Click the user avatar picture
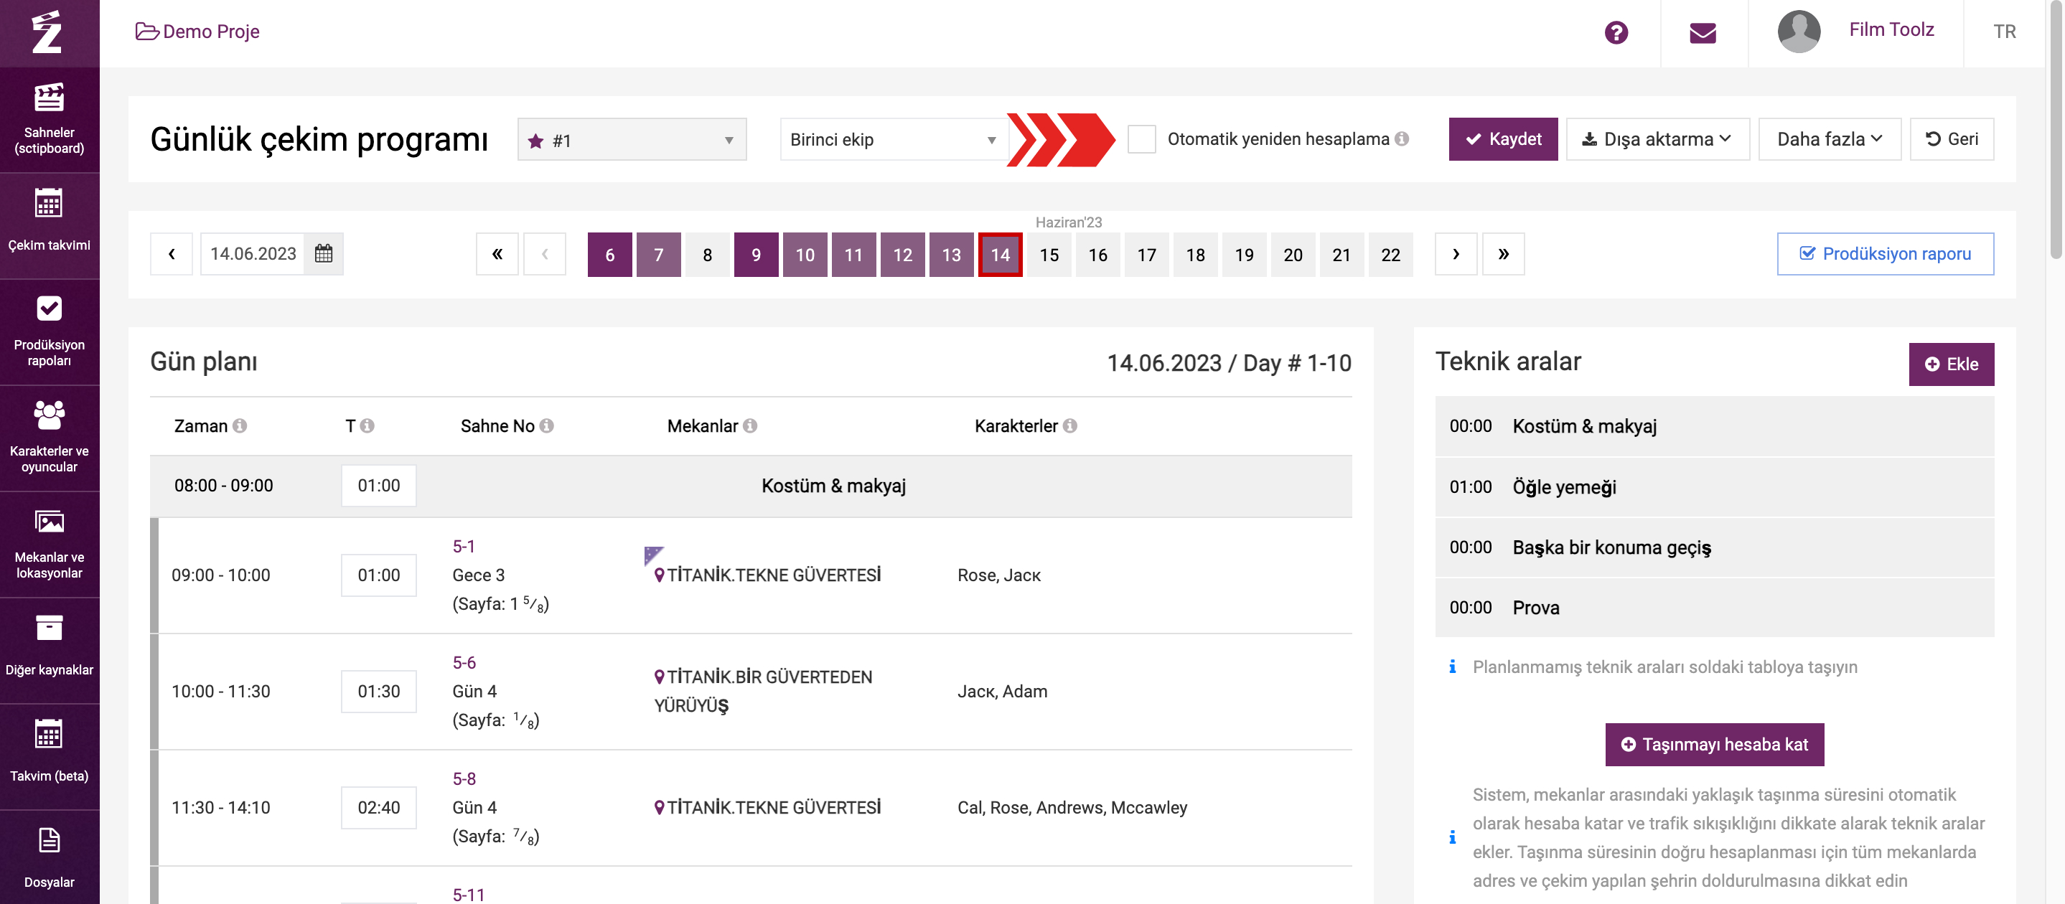This screenshot has height=904, width=2065. [x=1799, y=32]
